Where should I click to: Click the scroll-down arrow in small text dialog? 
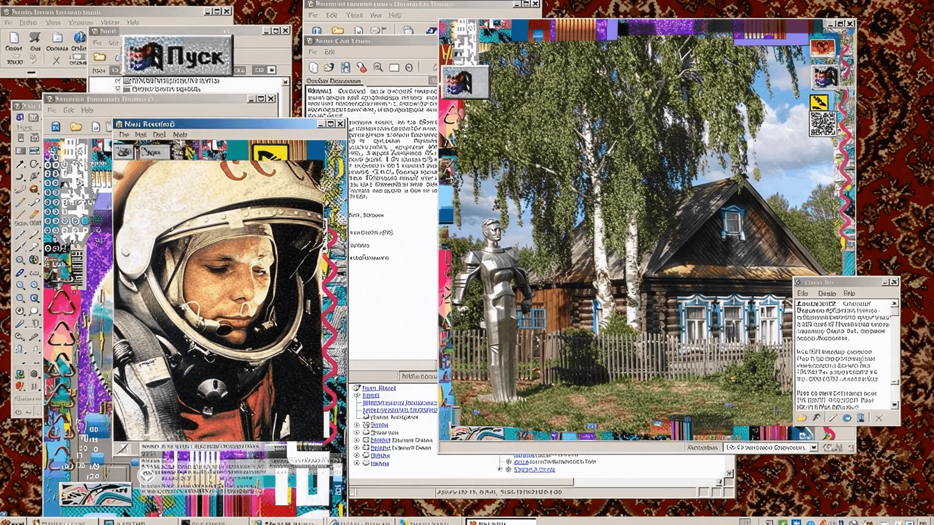tap(894, 405)
